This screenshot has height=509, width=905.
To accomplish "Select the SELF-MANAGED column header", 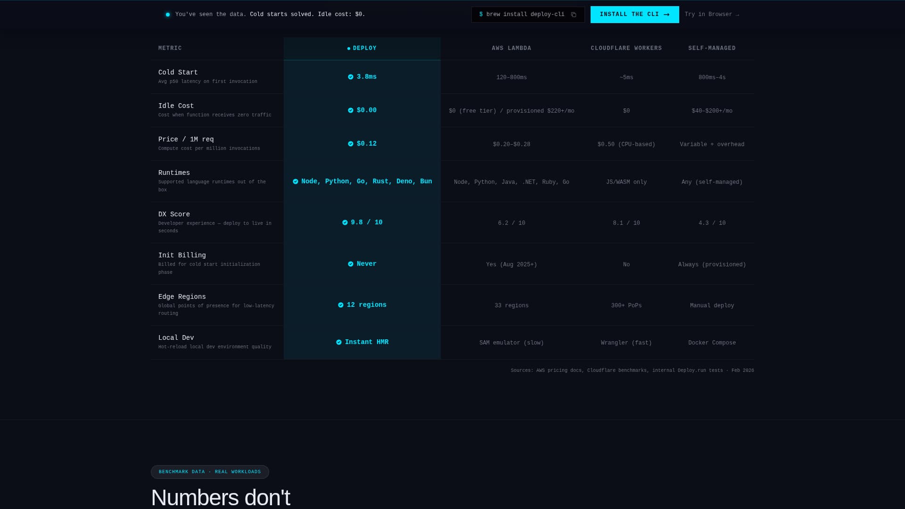I will pos(712,49).
